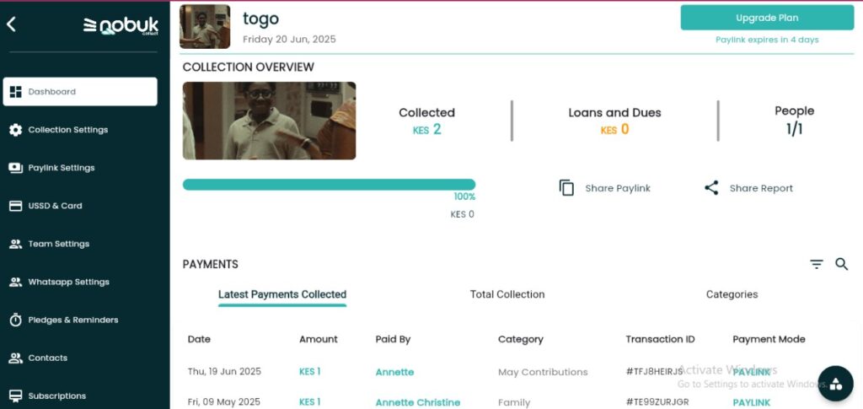Click the Share Report share icon
The height and width of the screenshot is (409, 863).
pyautogui.click(x=711, y=188)
